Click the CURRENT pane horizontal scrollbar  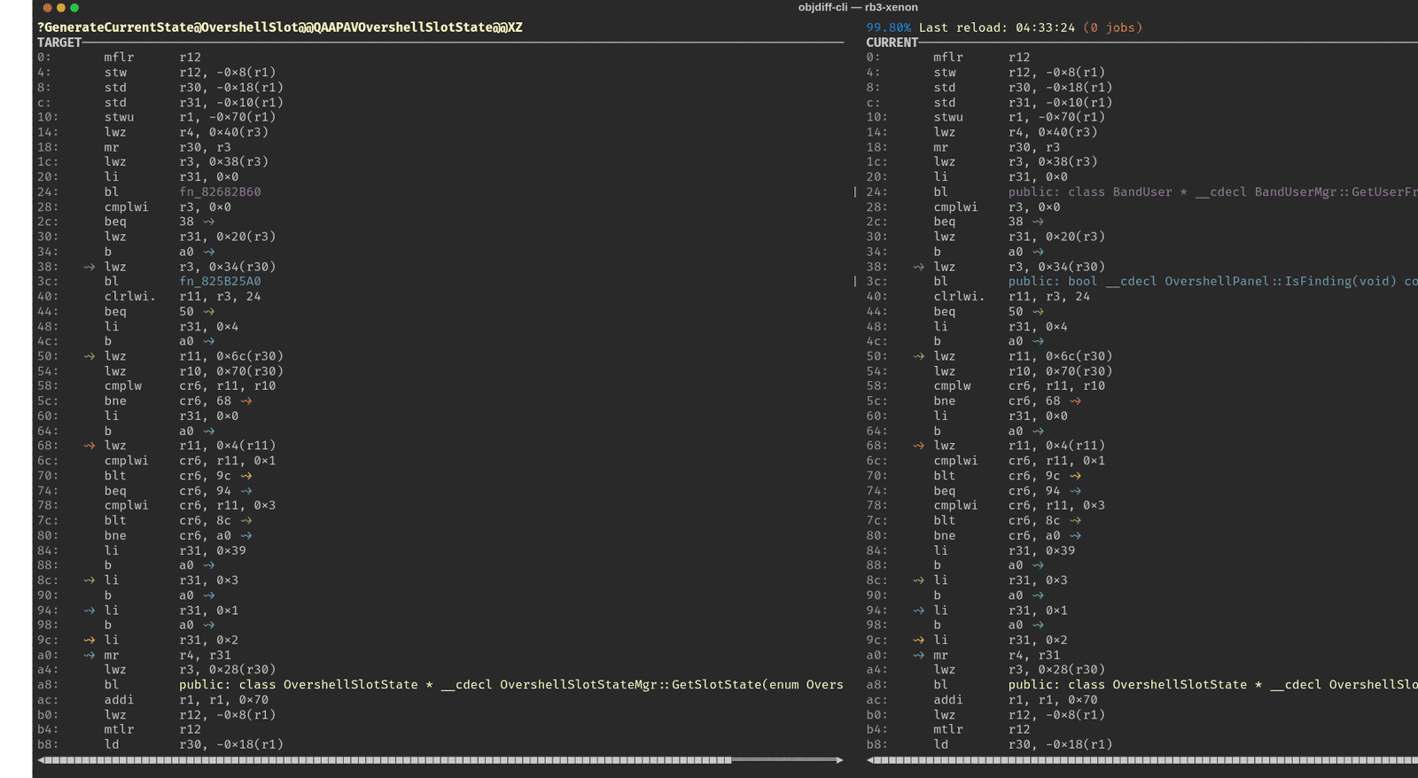tap(1142, 759)
